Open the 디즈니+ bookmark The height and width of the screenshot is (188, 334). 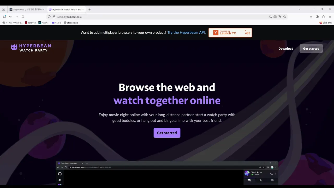pos(44,23)
